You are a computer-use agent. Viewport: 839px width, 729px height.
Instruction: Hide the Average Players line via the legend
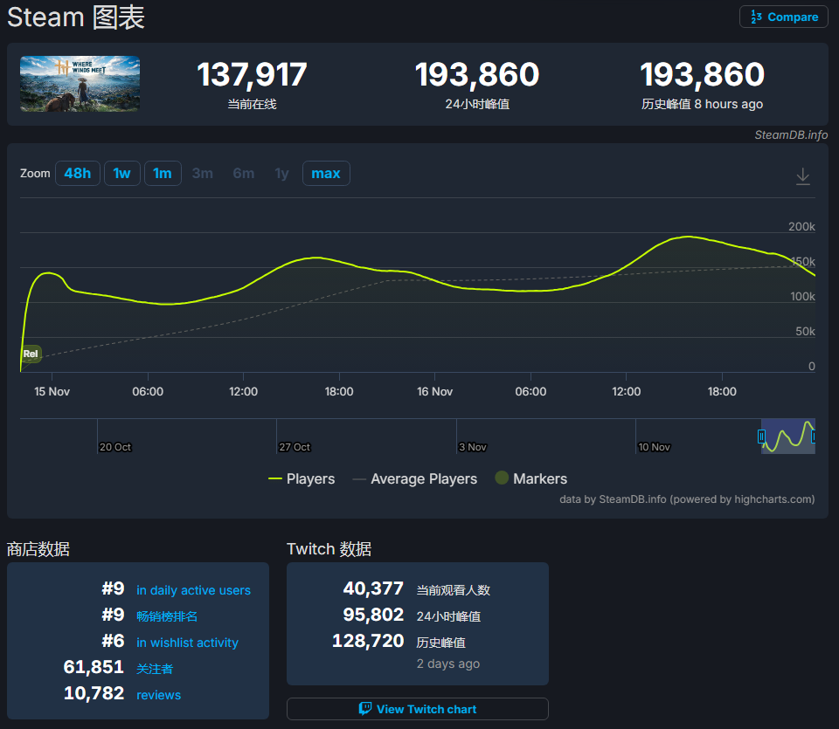click(x=413, y=478)
